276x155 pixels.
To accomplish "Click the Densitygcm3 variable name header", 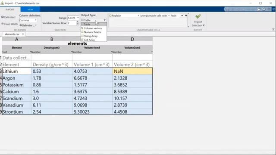I will coord(52,48).
